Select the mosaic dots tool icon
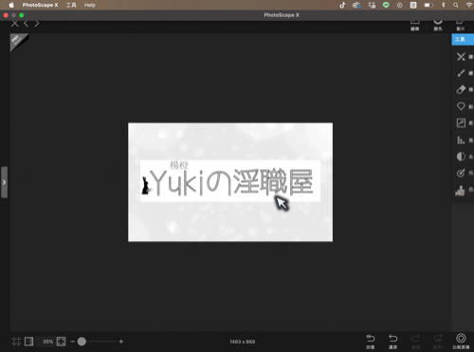The image size is (474, 352). pyautogui.click(x=461, y=139)
